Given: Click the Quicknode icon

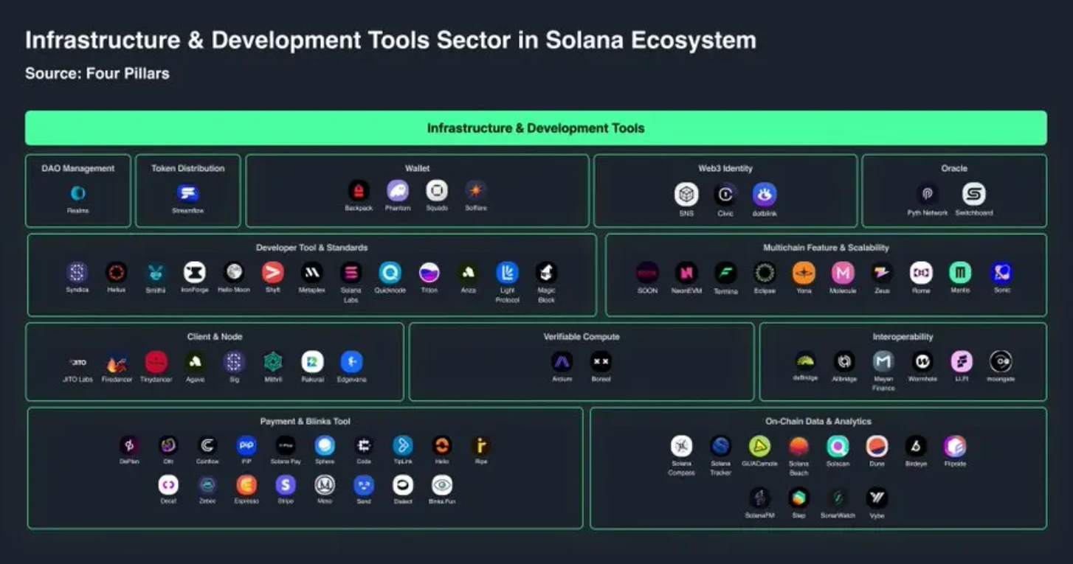Looking at the screenshot, I should click(390, 273).
